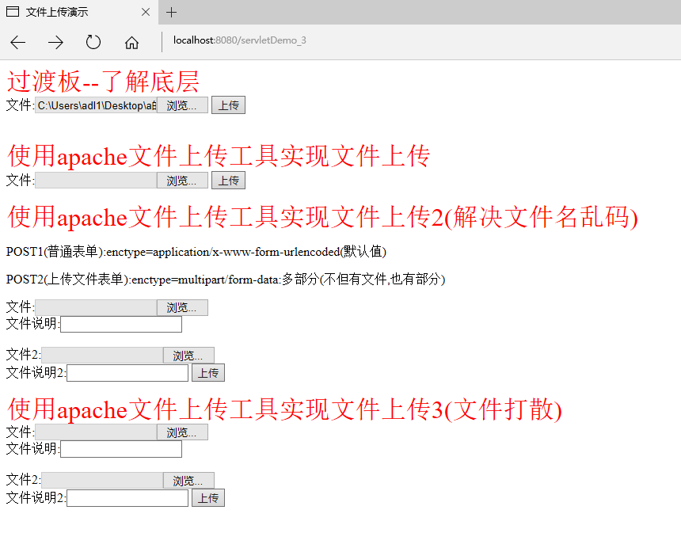
Task: Reload the page with the refresh icon
Action: (x=93, y=42)
